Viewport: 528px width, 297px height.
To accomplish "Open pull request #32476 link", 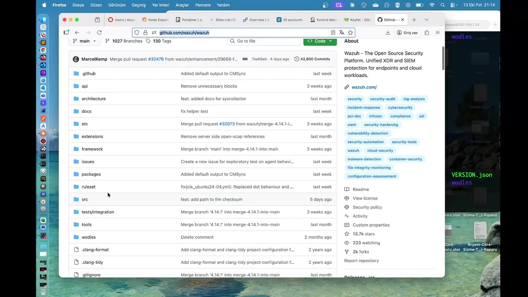I will pyautogui.click(x=156, y=59).
